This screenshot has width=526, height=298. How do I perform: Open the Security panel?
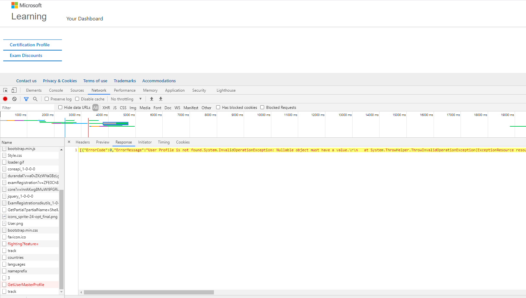pyautogui.click(x=199, y=90)
